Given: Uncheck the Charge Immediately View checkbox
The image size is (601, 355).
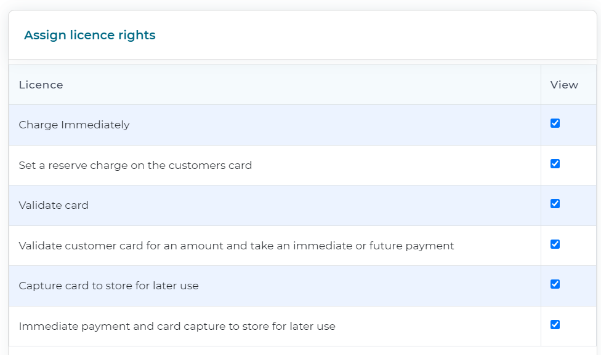Looking at the screenshot, I should pyautogui.click(x=555, y=123).
